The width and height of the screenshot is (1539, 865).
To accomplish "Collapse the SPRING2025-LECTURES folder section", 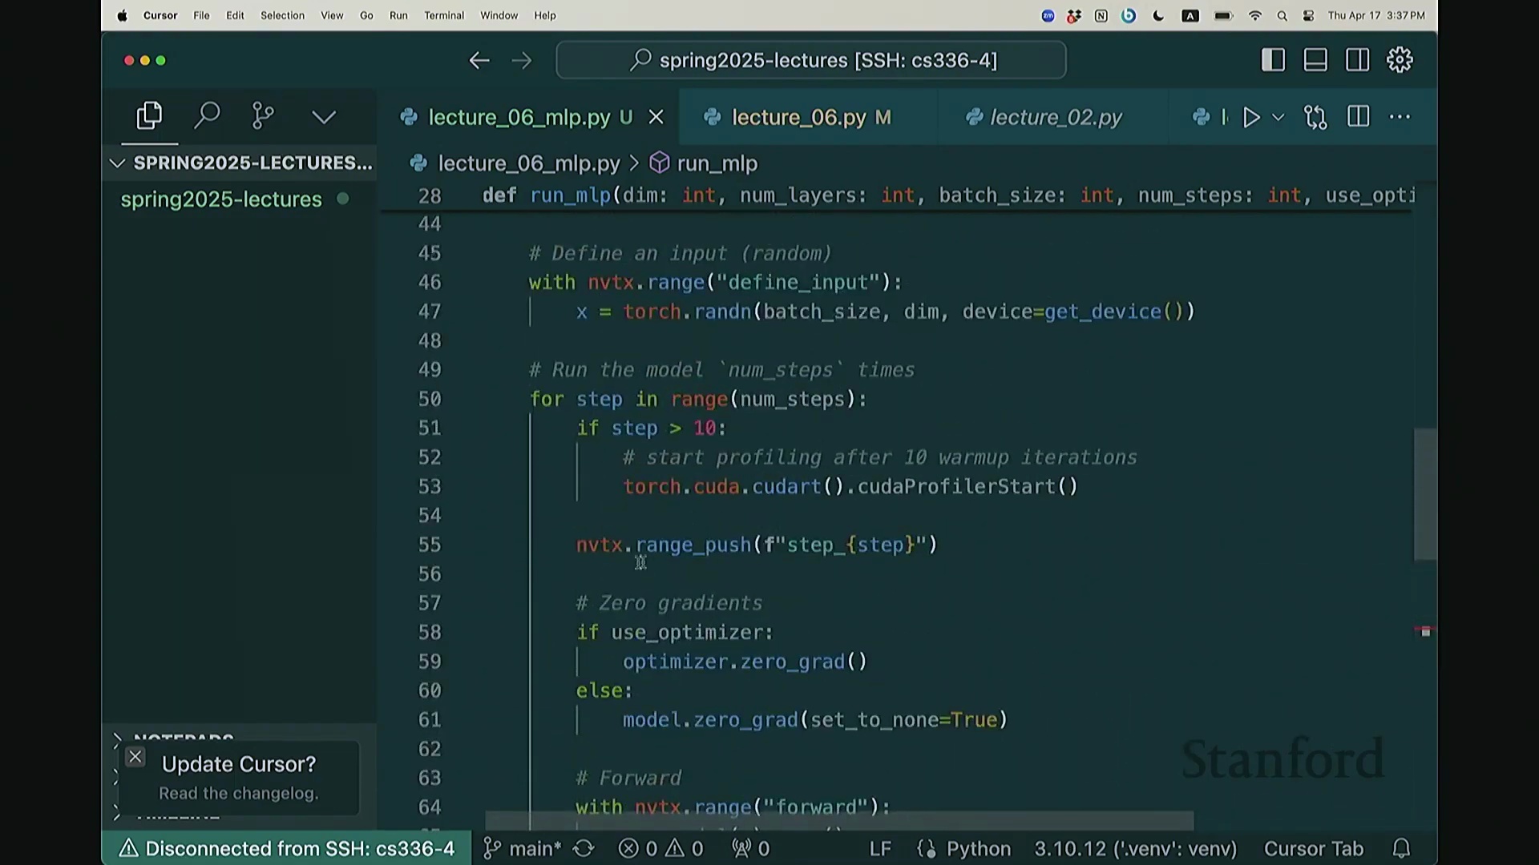I will tap(118, 163).
